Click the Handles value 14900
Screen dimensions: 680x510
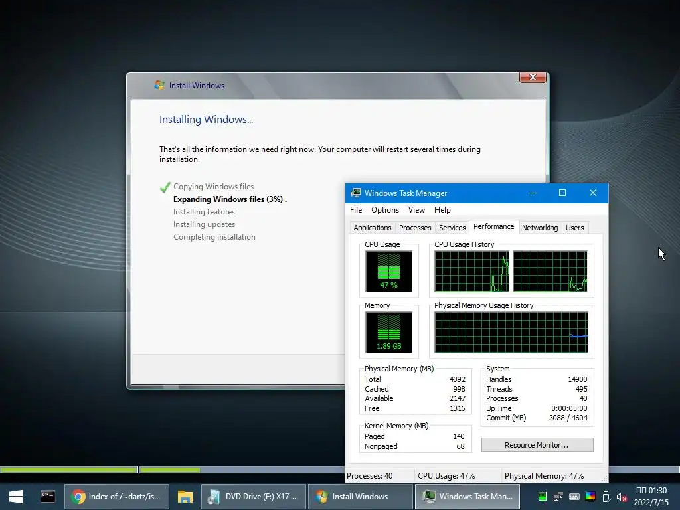(x=577, y=379)
